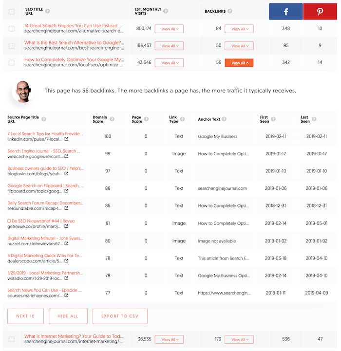Open help icon beside Backlinks header
Viewport: 341px width, 351px height.
click(230, 11)
